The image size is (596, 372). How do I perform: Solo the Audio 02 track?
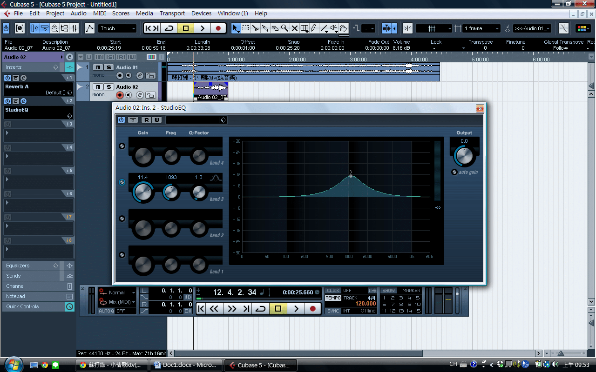pyautogui.click(x=108, y=87)
